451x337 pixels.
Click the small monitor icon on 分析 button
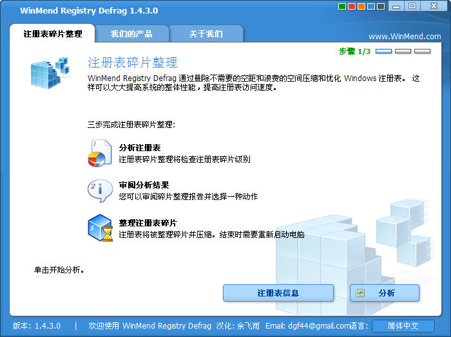360,293
